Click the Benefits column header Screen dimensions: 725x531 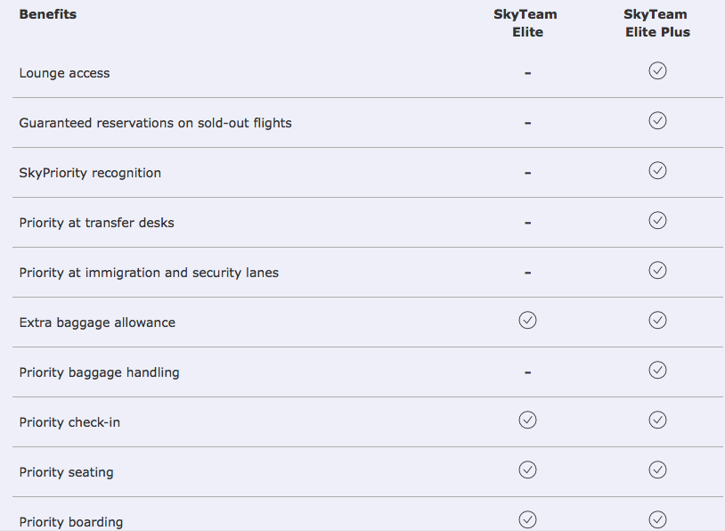(47, 14)
